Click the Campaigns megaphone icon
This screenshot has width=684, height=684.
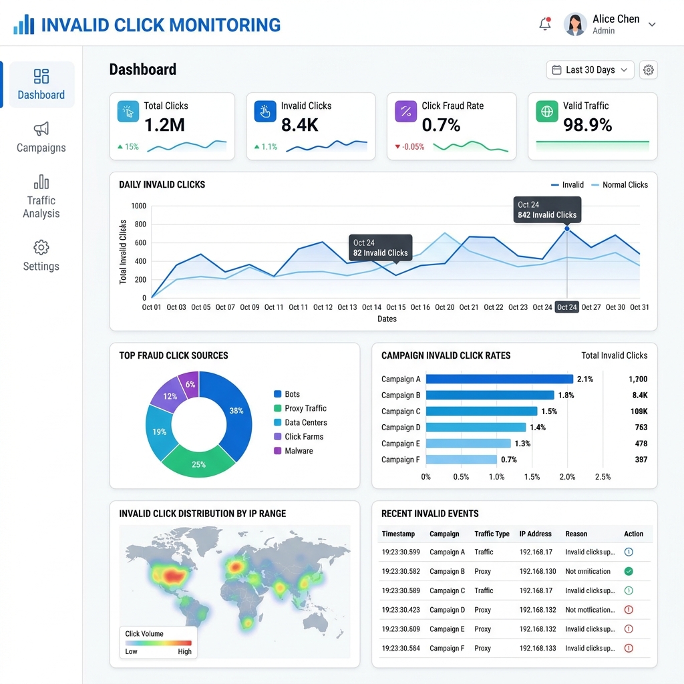tap(41, 129)
